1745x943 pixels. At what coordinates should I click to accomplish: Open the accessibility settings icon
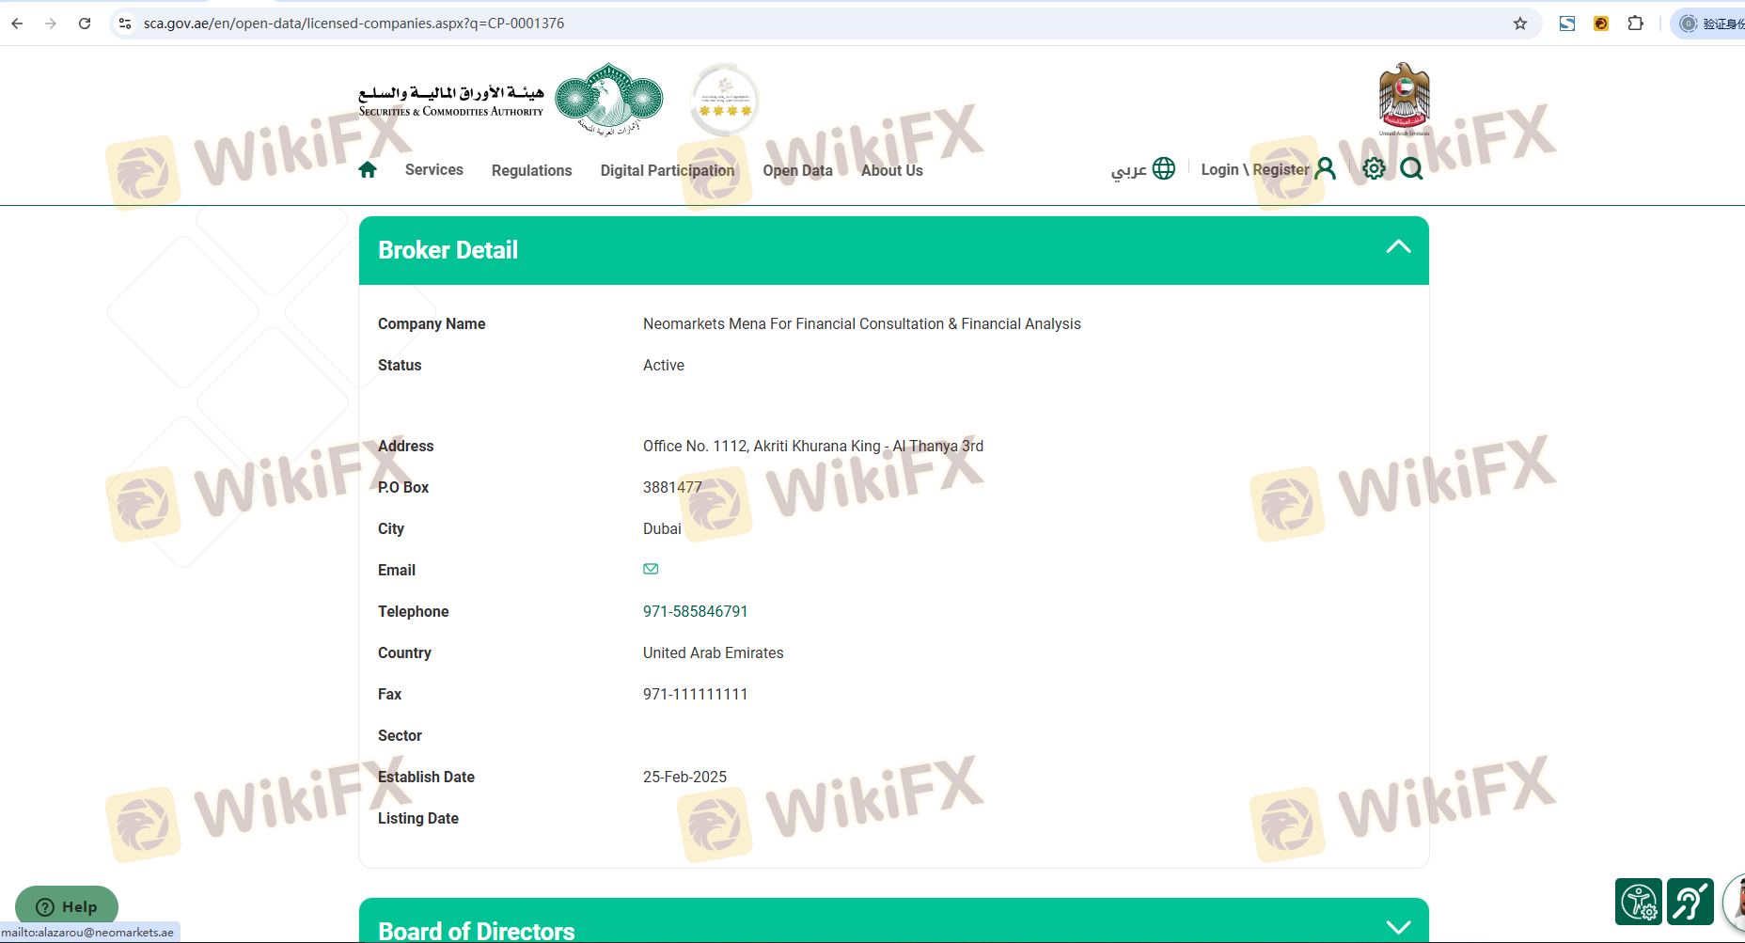click(1639, 902)
